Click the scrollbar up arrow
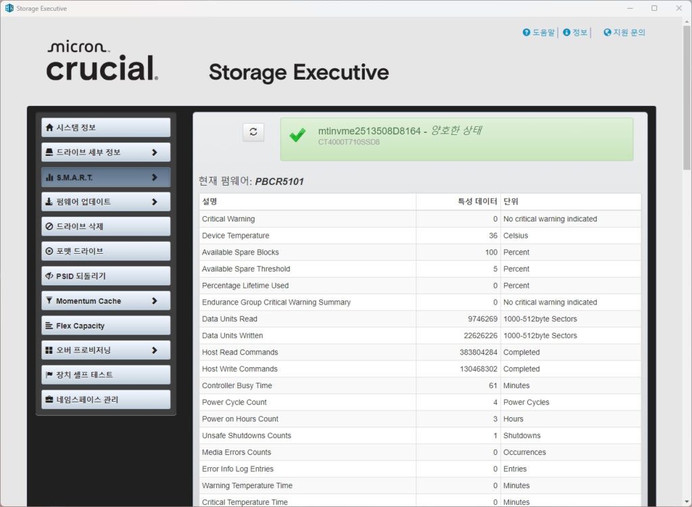The width and height of the screenshot is (692, 507). (x=687, y=21)
